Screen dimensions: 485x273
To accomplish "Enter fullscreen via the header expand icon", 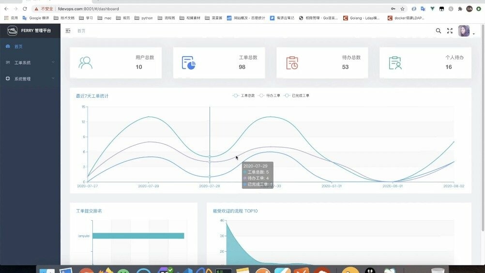I will point(450,30).
